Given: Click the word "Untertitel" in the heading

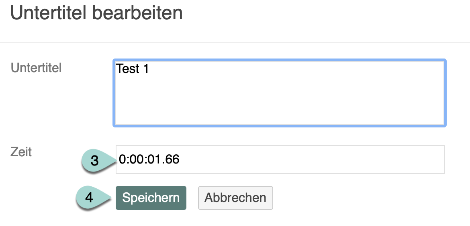Looking at the screenshot, I should click(48, 13).
